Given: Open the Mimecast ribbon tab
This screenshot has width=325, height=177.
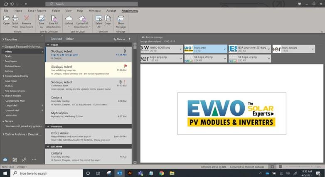Looking at the screenshot, I should [94, 10].
